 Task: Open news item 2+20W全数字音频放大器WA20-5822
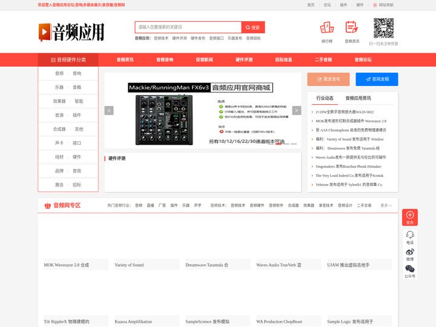pyautogui.click(x=345, y=112)
